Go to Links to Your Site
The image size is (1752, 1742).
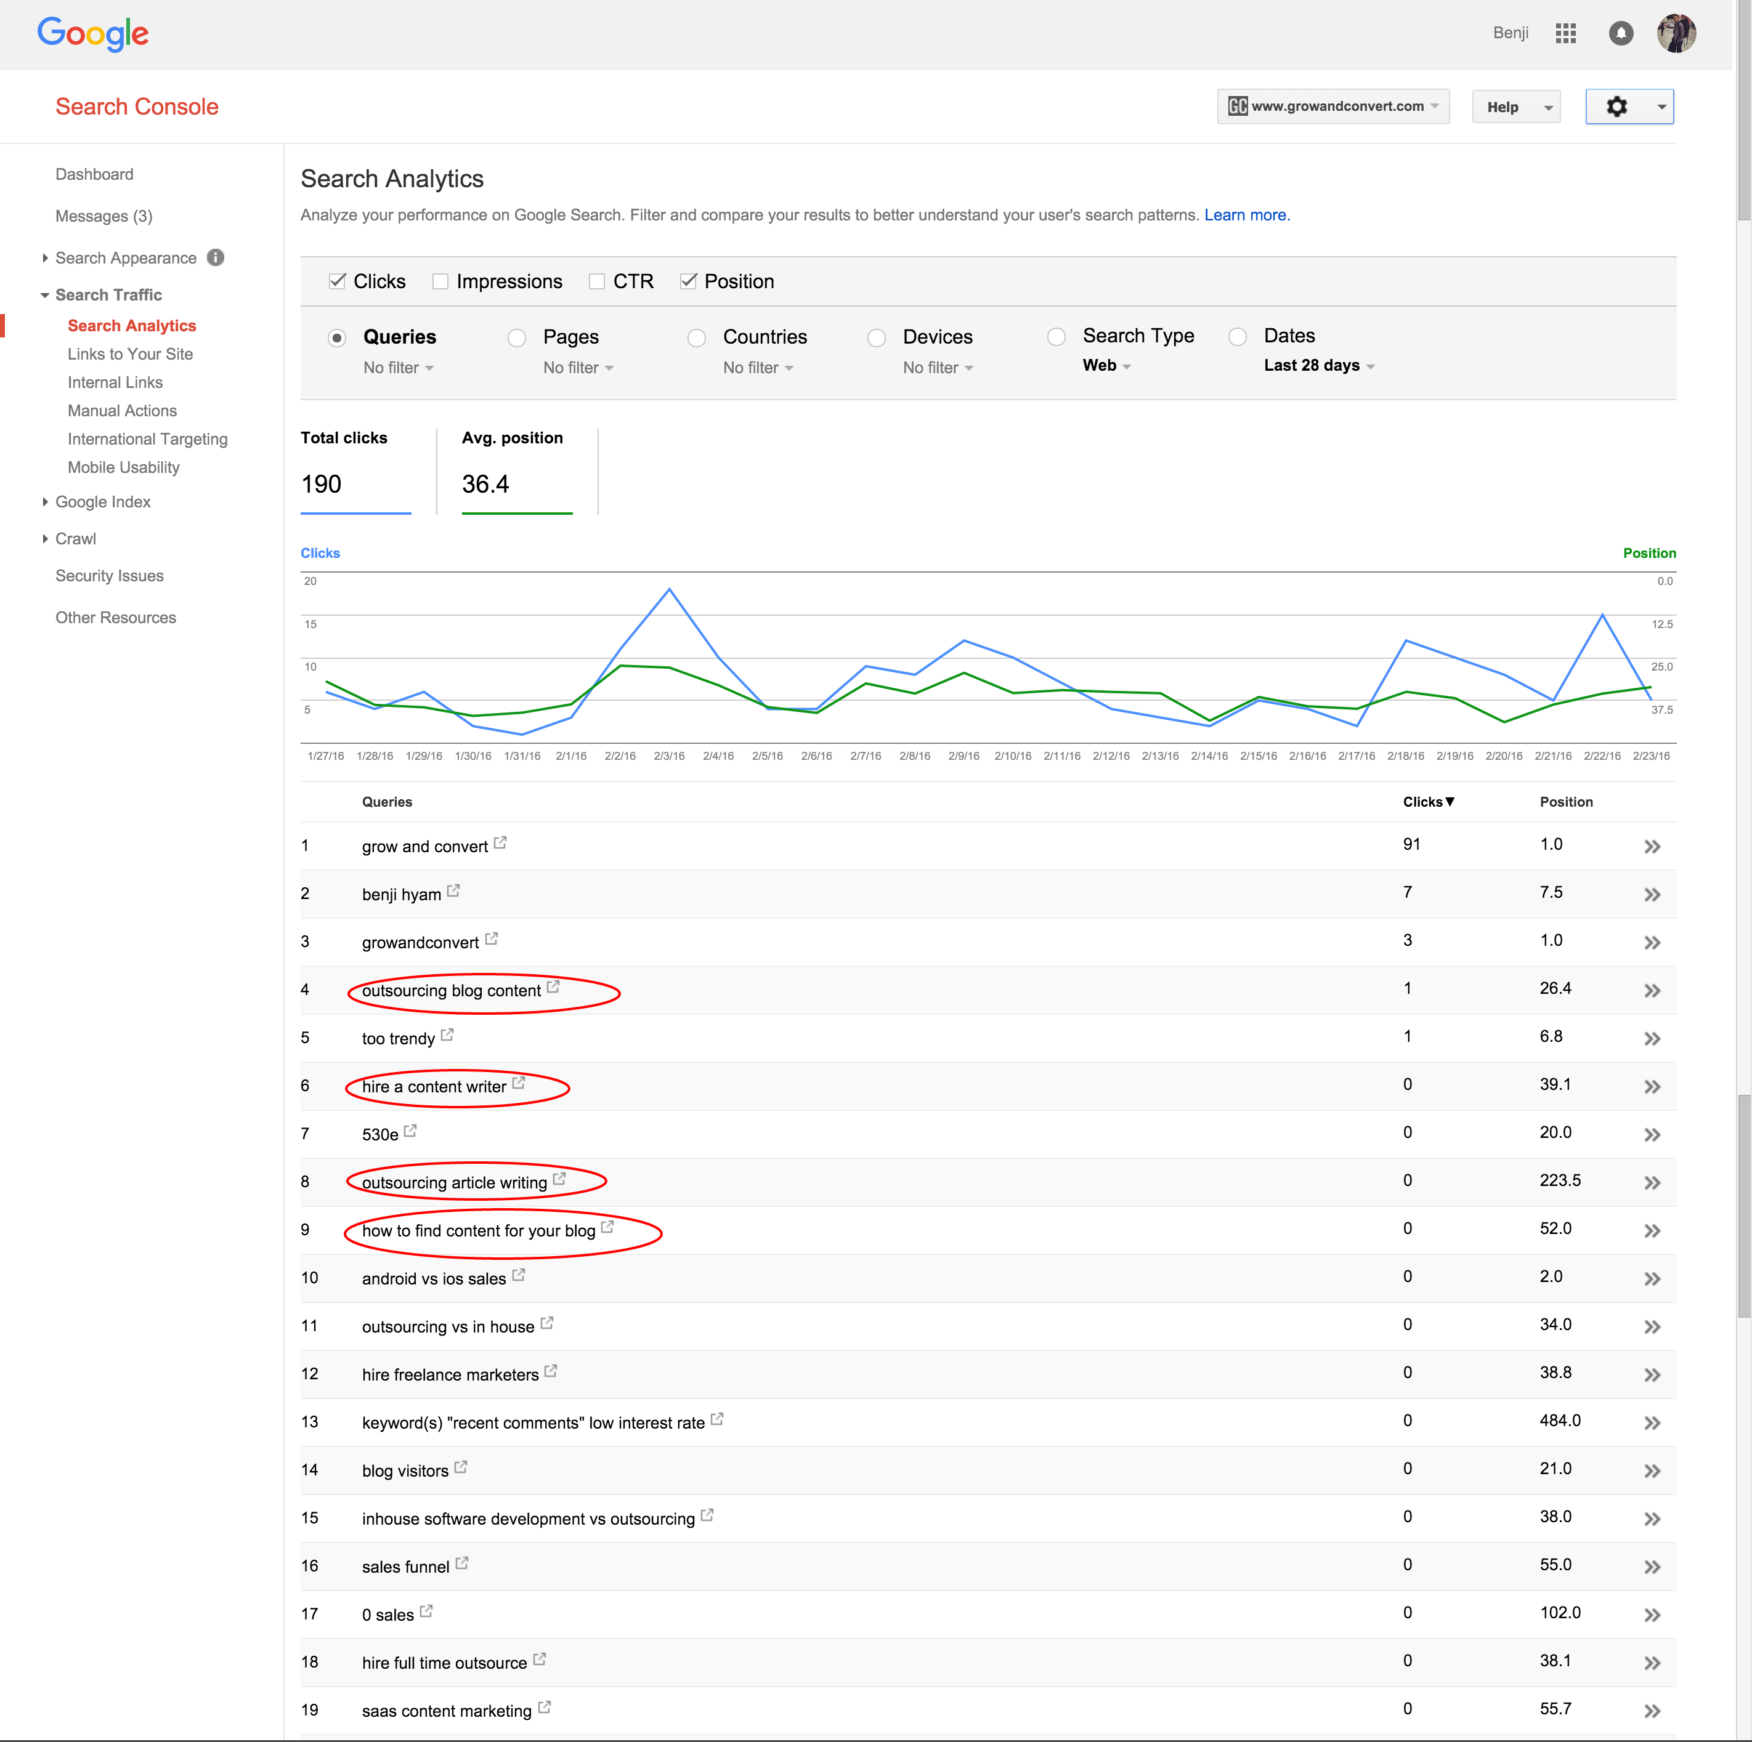130,355
